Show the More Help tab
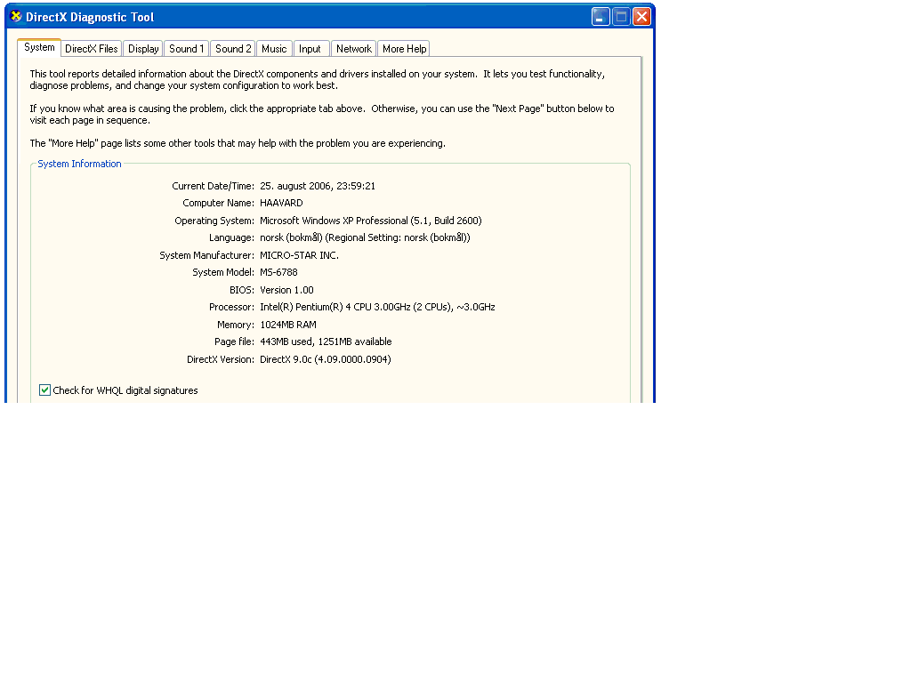 tap(405, 49)
